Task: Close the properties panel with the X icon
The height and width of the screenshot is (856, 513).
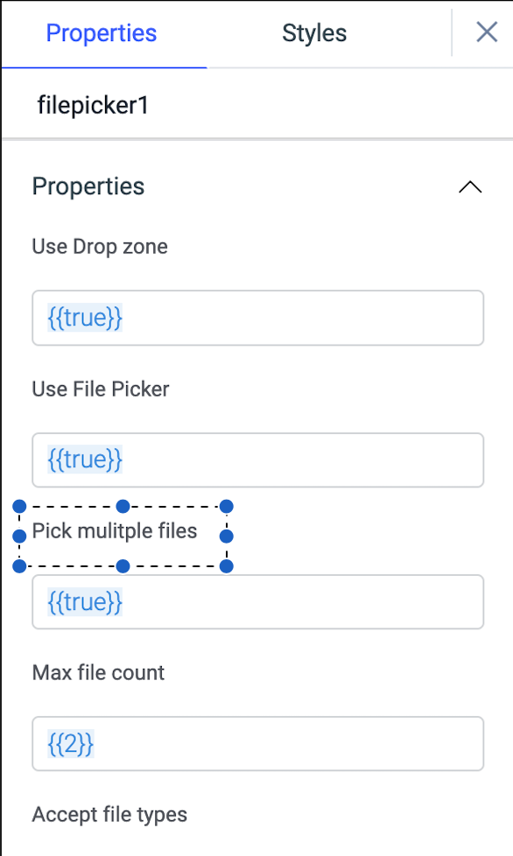Action: 487,33
